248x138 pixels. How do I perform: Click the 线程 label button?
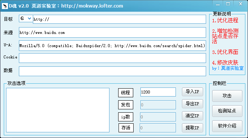click(126, 93)
